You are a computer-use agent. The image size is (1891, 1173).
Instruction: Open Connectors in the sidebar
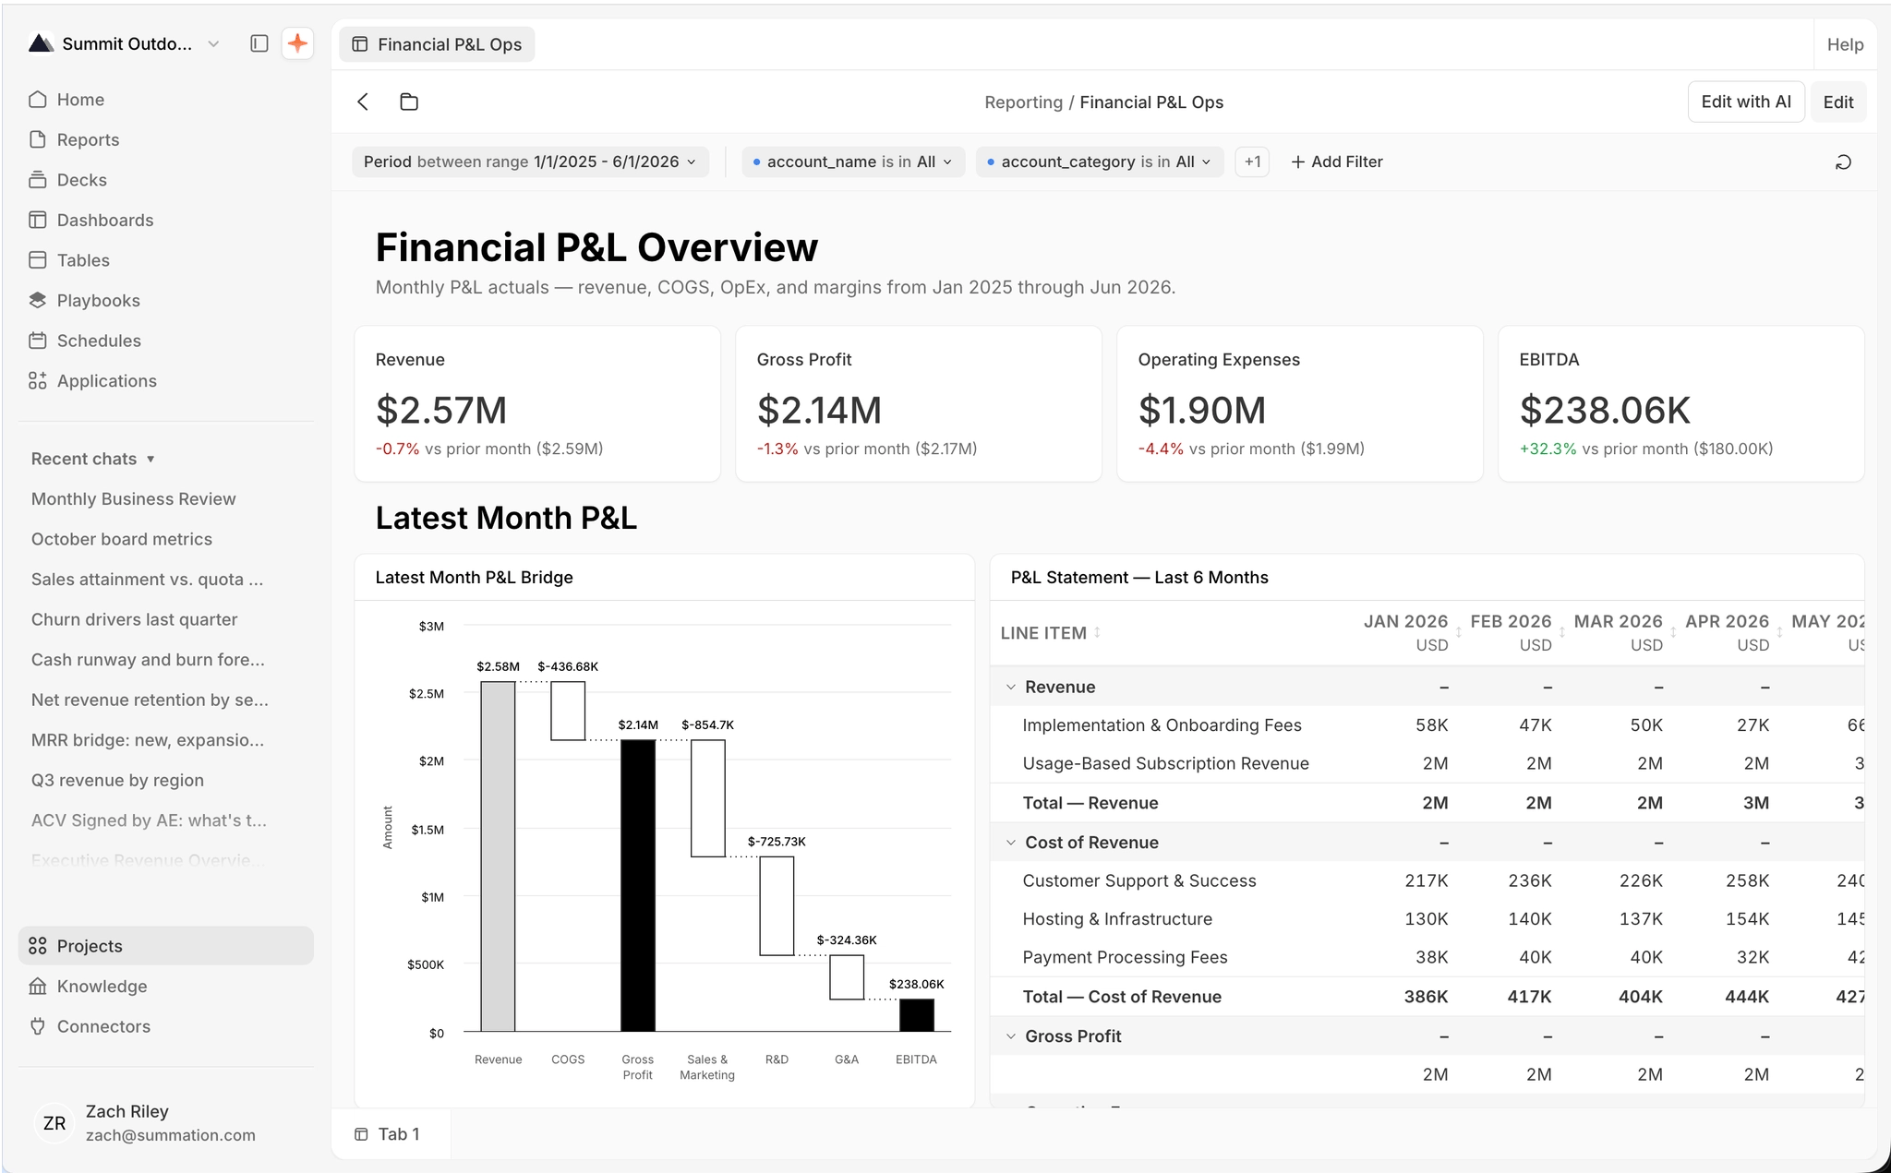(x=166, y=1026)
